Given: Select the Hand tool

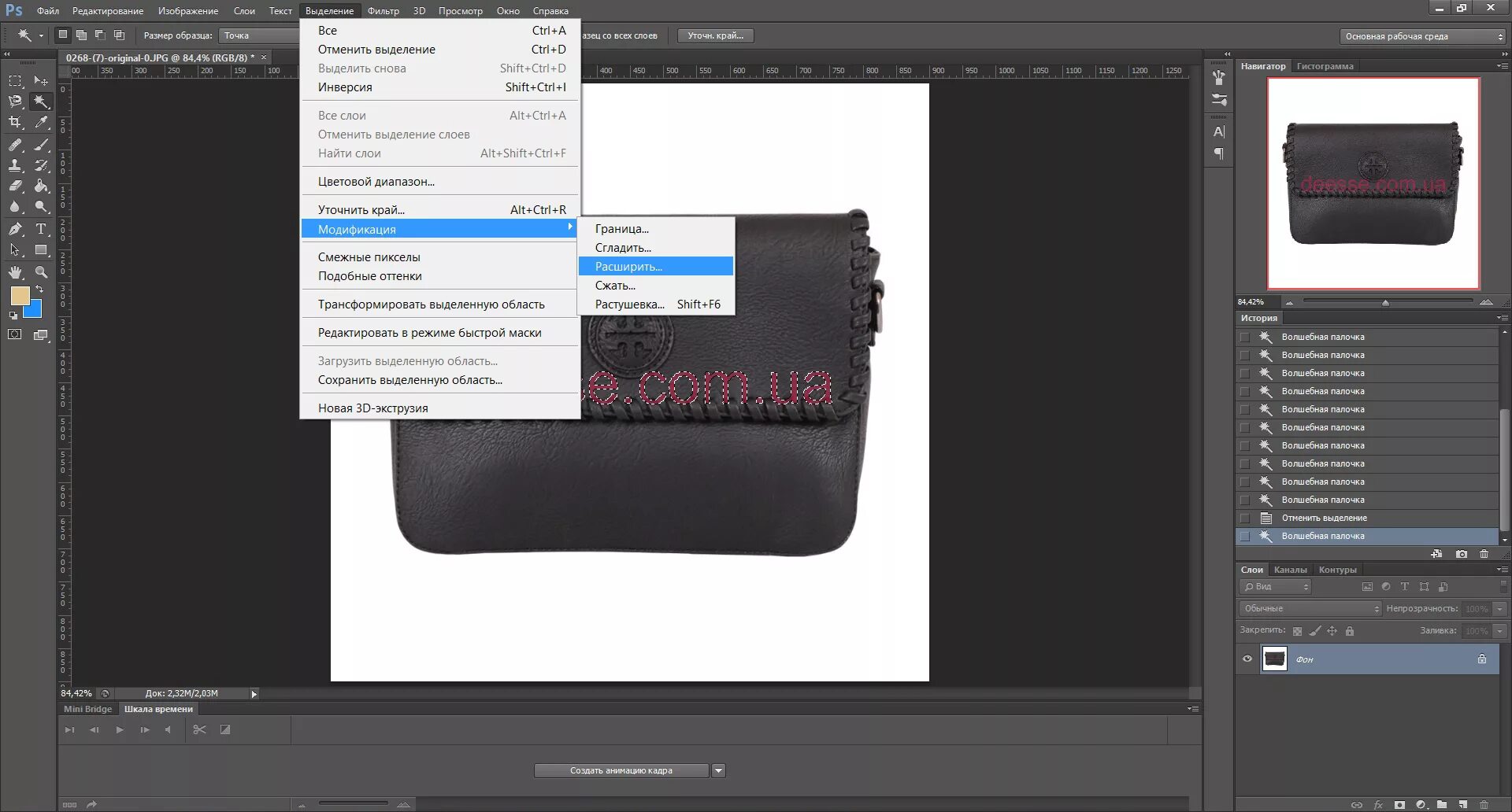Looking at the screenshot, I should click(x=15, y=272).
